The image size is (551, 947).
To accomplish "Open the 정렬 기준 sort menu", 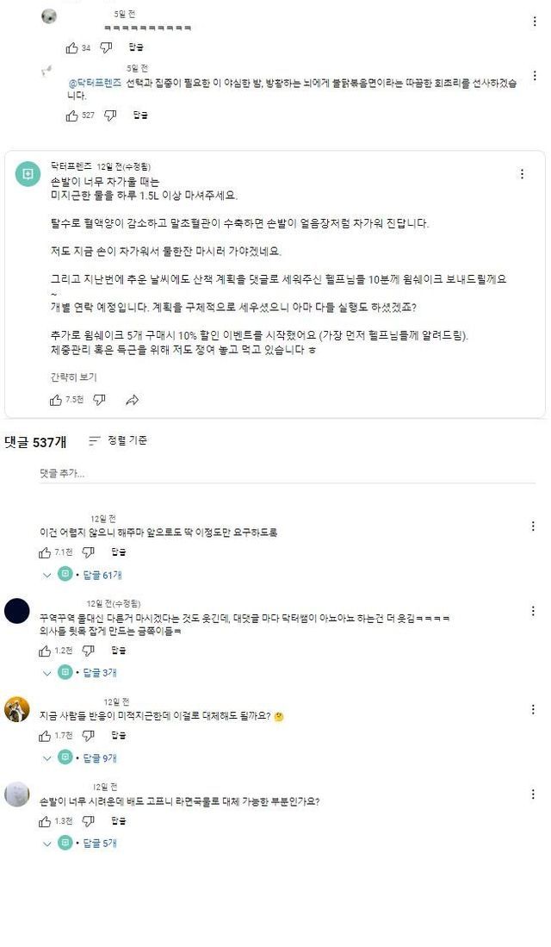I will 118,441.
